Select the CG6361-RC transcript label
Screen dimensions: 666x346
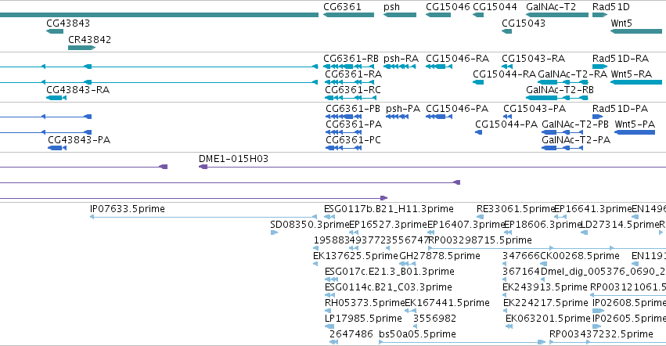coord(353,90)
